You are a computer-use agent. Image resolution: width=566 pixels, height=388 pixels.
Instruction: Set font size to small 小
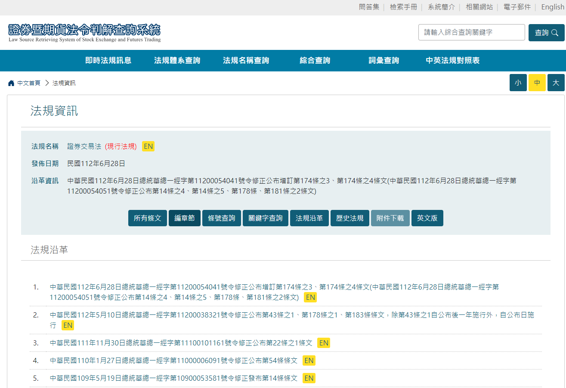[x=518, y=83]
